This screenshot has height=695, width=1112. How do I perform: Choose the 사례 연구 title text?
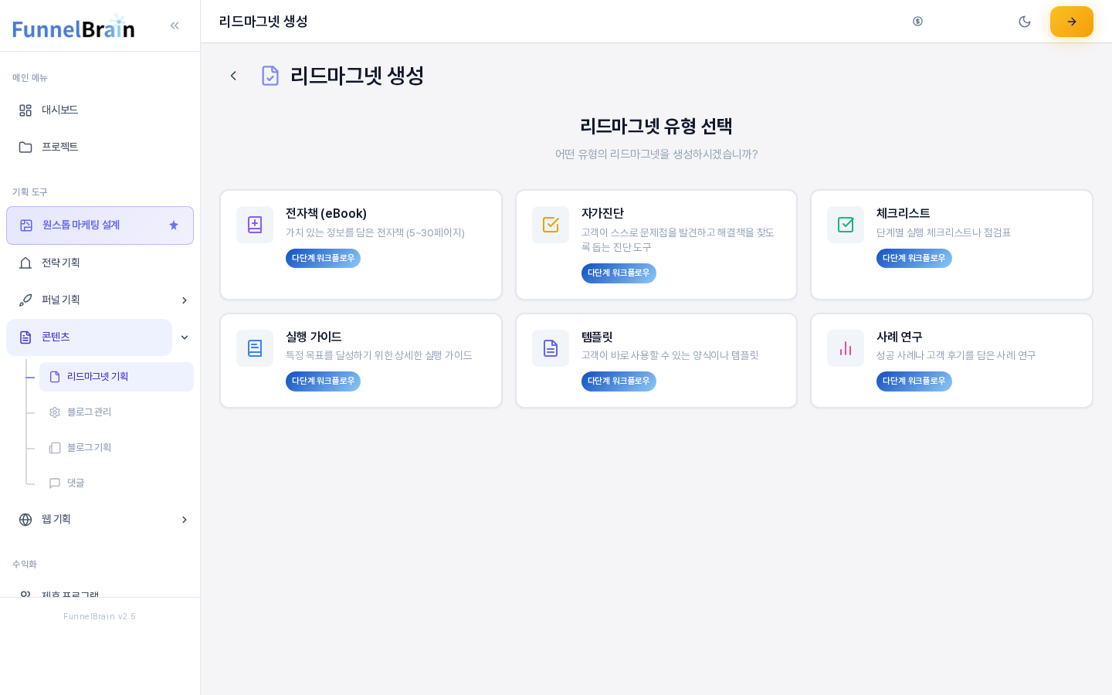pos(899,337)
